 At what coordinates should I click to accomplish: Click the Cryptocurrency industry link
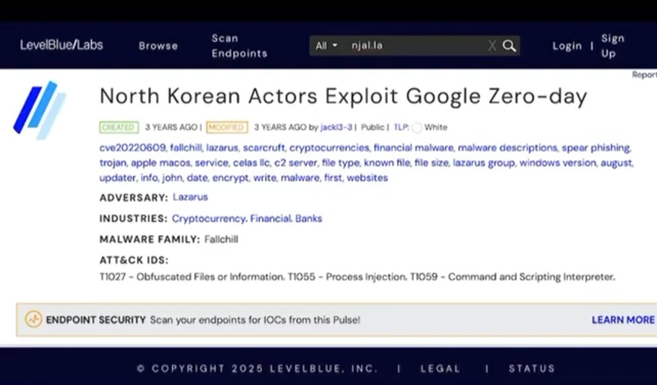click(x=209, y=218)
